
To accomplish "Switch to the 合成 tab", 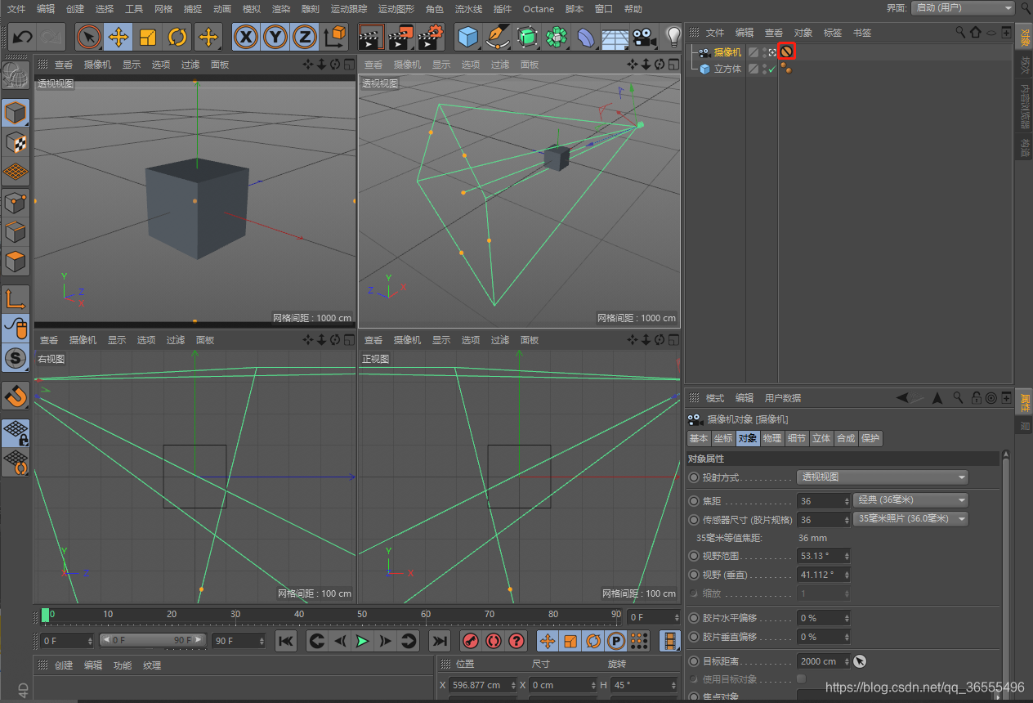I will click(845, 439).
